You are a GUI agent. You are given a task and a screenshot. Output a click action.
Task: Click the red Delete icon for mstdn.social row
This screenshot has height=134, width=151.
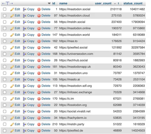[x=39, y=22]
